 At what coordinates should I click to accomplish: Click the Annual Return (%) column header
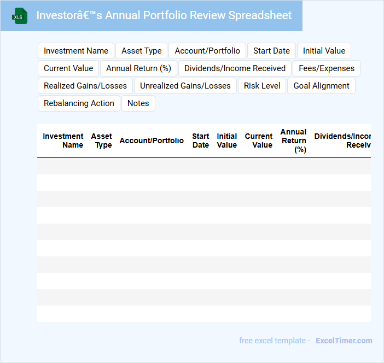pos(293,140)
